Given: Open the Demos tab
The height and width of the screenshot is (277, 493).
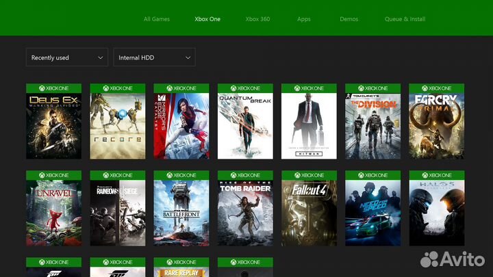Looking at the screenshot, I should (349, 19).
